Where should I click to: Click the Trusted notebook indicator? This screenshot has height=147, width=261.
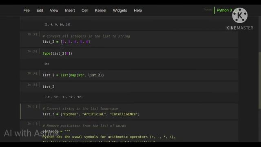(208, 10)
